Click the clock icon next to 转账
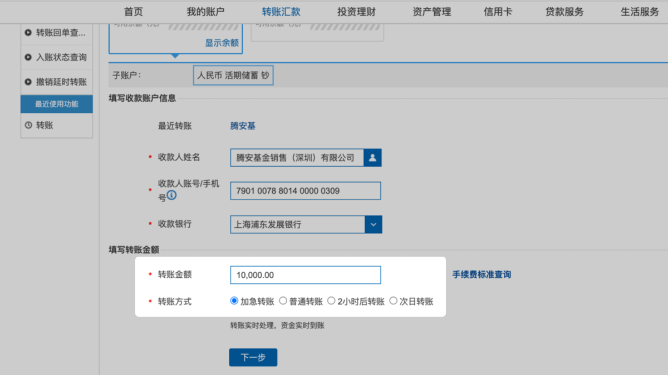 [28, 126]
